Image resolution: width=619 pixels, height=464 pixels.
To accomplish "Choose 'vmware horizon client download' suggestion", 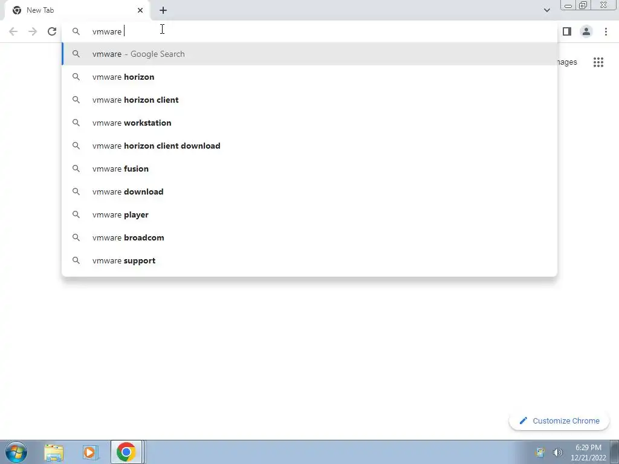I will [x=309, y=146].
